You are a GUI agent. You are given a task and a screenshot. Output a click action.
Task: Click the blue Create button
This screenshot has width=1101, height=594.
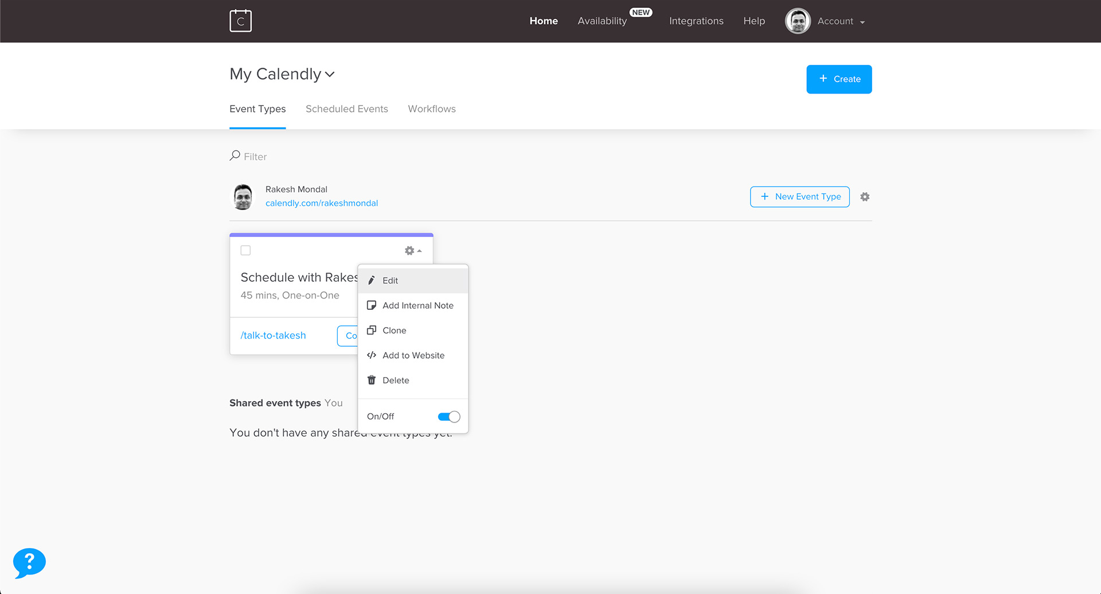(838, 79)
